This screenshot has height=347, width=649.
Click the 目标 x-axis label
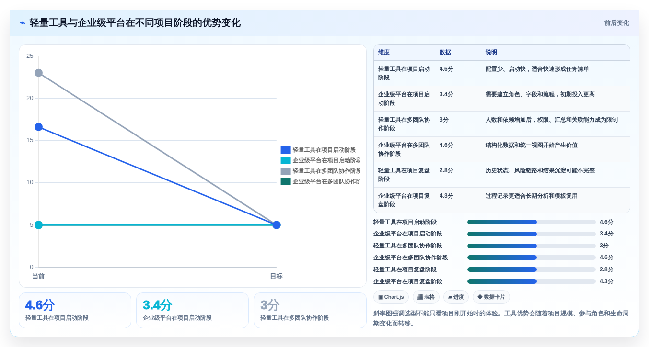[277, 276]
